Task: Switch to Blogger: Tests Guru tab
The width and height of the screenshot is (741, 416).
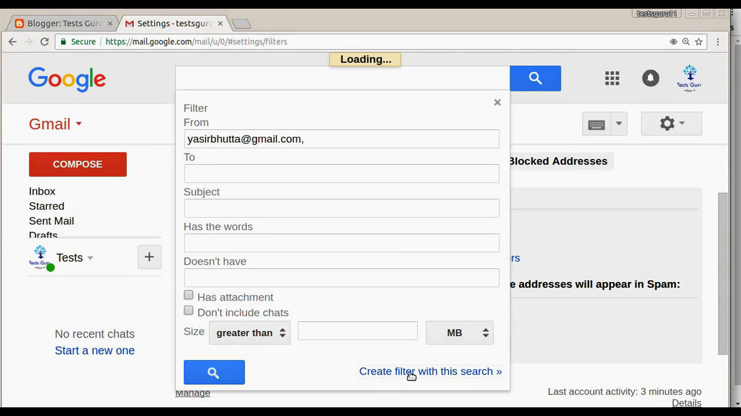Action: click(64, 24)
